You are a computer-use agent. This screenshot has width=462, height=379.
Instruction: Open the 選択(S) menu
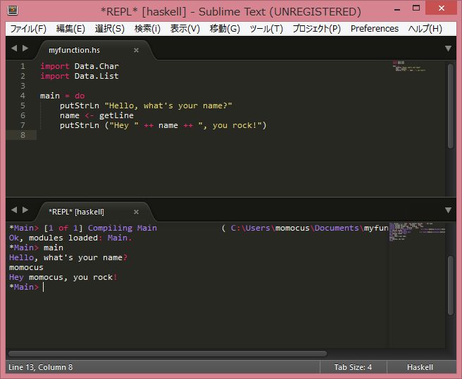coord(110,29)
